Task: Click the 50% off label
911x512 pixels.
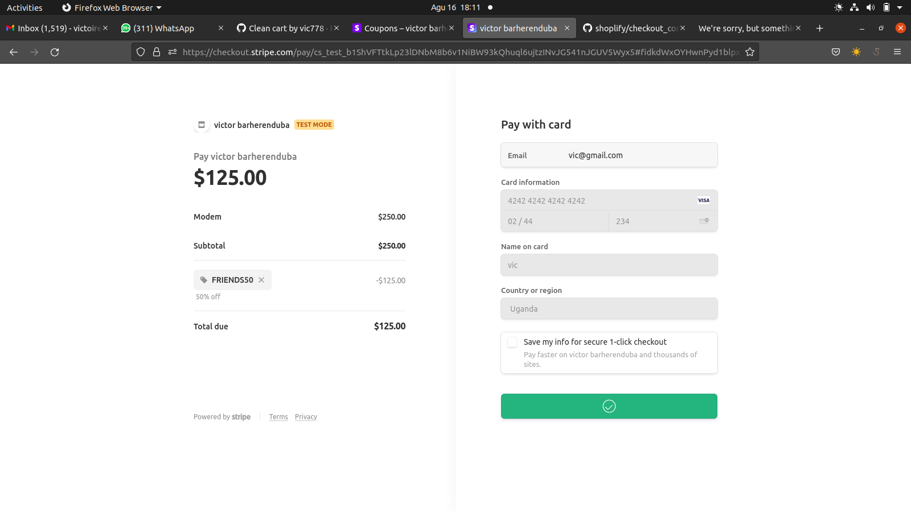Action: tap(208, 297)
